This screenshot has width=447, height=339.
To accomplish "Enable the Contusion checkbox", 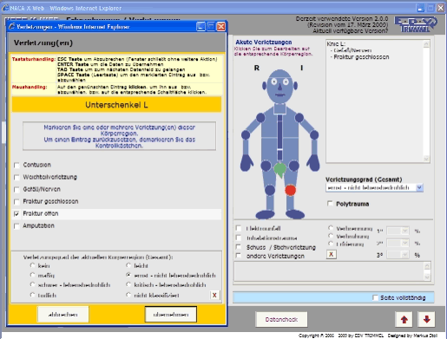I will click(x=16, y=165).
